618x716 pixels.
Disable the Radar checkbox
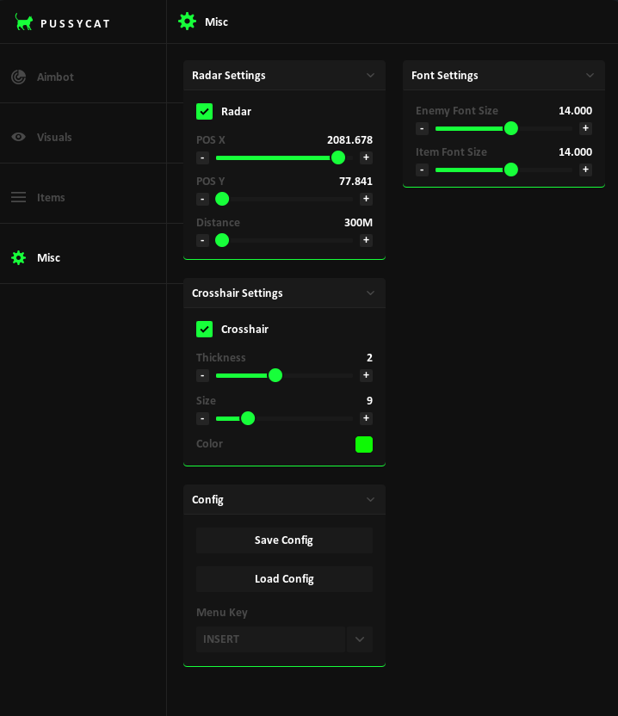coord(204,111)
